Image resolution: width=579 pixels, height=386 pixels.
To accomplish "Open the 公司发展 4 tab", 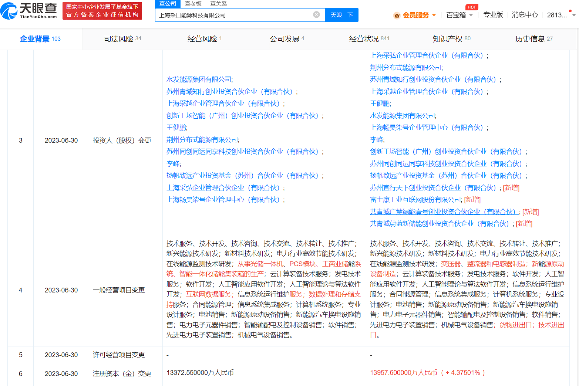I will (287, 39).
